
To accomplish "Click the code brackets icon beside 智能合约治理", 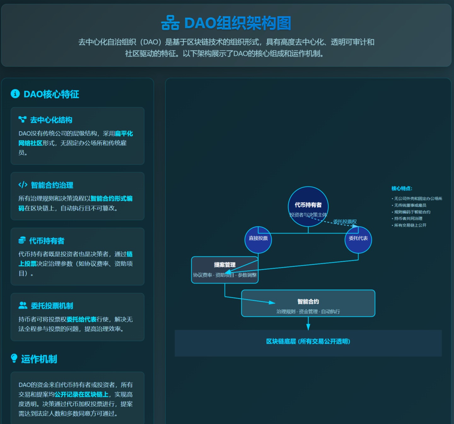I will [x=23, y=185].
